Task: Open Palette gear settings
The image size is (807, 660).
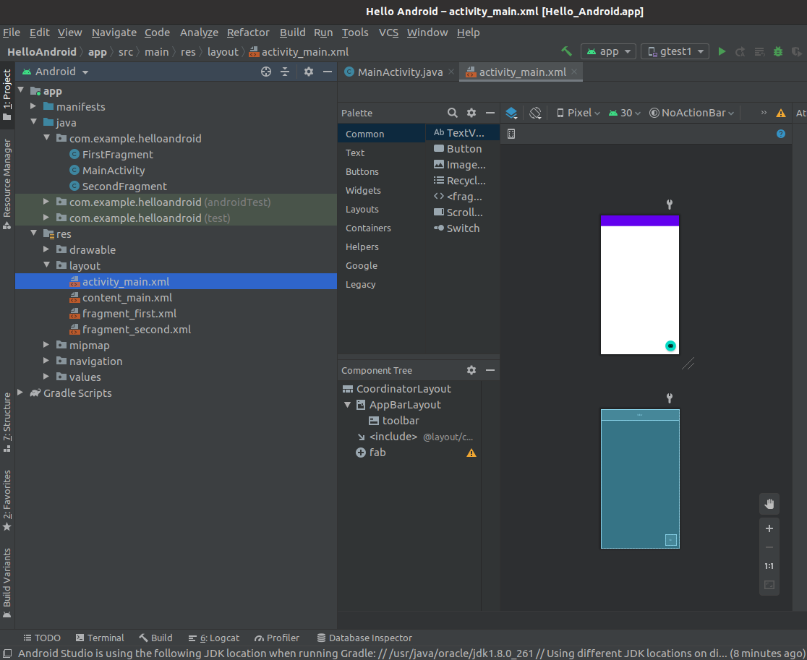Action: (471, 113)
